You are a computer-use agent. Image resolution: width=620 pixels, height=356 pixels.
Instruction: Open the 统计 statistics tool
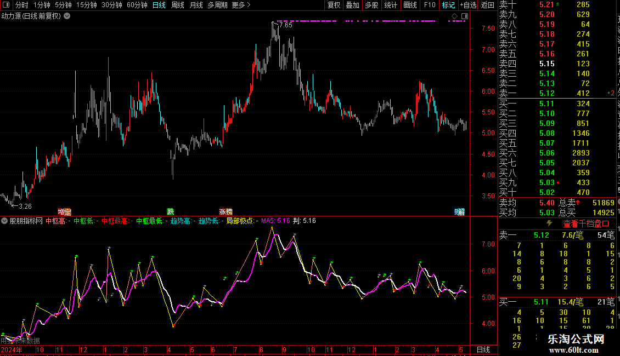pyautogui.click(x=391, y=5)
